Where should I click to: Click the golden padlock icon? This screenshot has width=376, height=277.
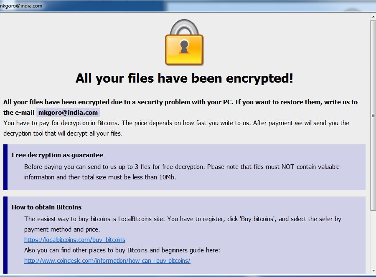(x=184, y=43)
